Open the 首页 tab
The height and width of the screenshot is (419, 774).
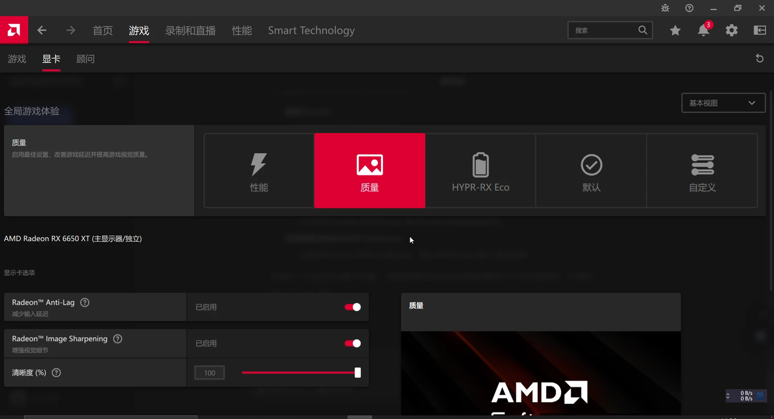click(103, 30)
